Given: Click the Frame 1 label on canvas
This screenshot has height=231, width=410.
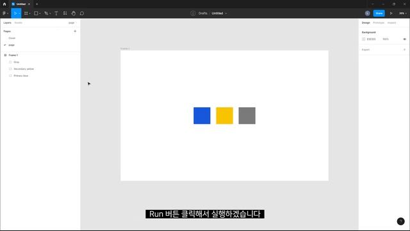Looking at the screenshot, I should pos(125,49).
